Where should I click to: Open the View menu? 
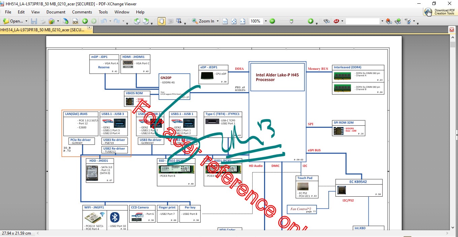point(35,12)
